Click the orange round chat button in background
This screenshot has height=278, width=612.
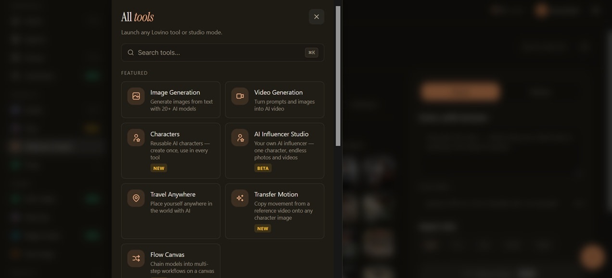[592, 257]
